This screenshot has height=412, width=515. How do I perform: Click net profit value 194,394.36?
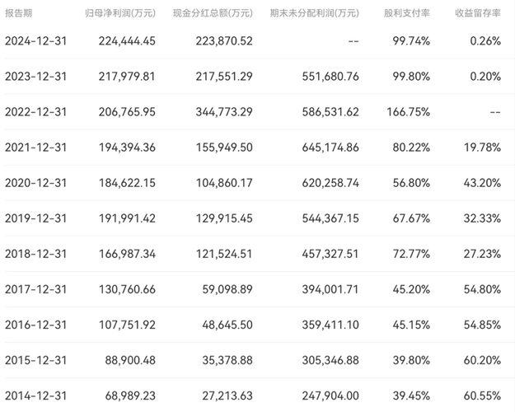(127, 147)
